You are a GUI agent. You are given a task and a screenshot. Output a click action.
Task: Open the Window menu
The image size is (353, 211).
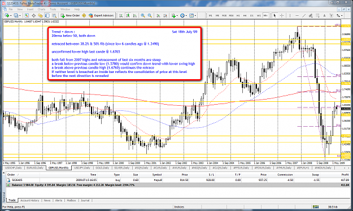[x=65, y=9]
